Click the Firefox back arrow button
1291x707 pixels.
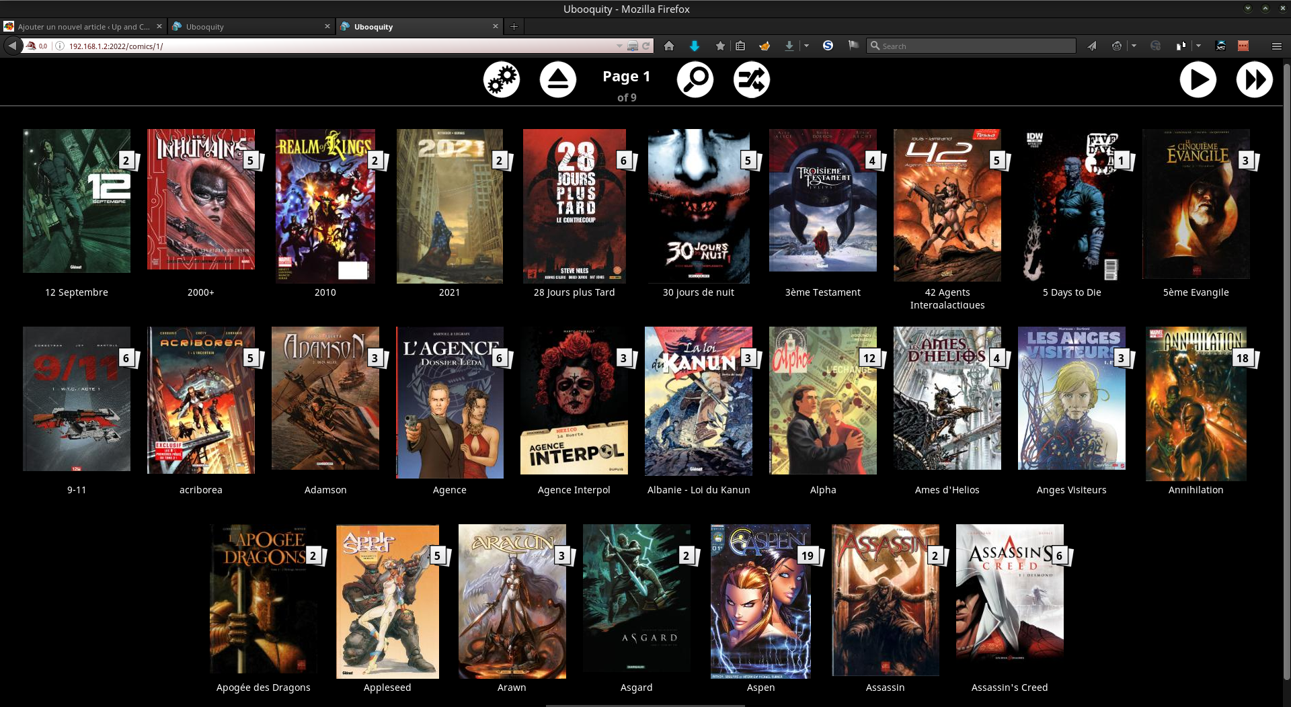[12, 46]
